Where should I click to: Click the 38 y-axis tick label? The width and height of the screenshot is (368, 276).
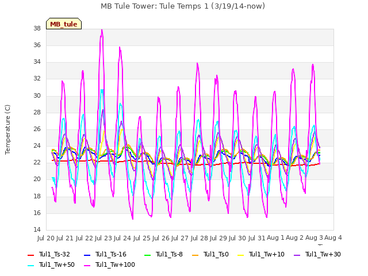coord(37,28)
